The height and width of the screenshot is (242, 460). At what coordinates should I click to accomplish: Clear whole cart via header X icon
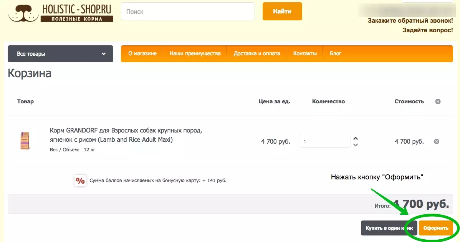pos(438,101)
